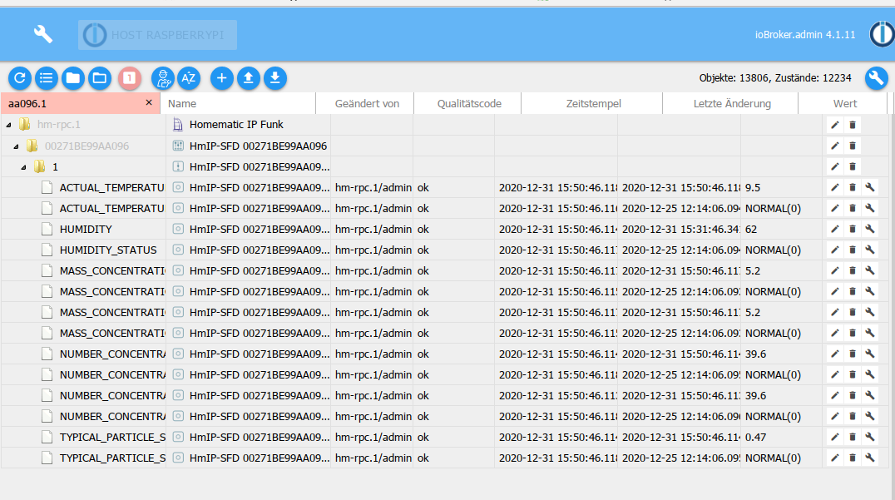The image size is (895, 500).
Task: Edit channel 1 object
Action: coord(835,166)
